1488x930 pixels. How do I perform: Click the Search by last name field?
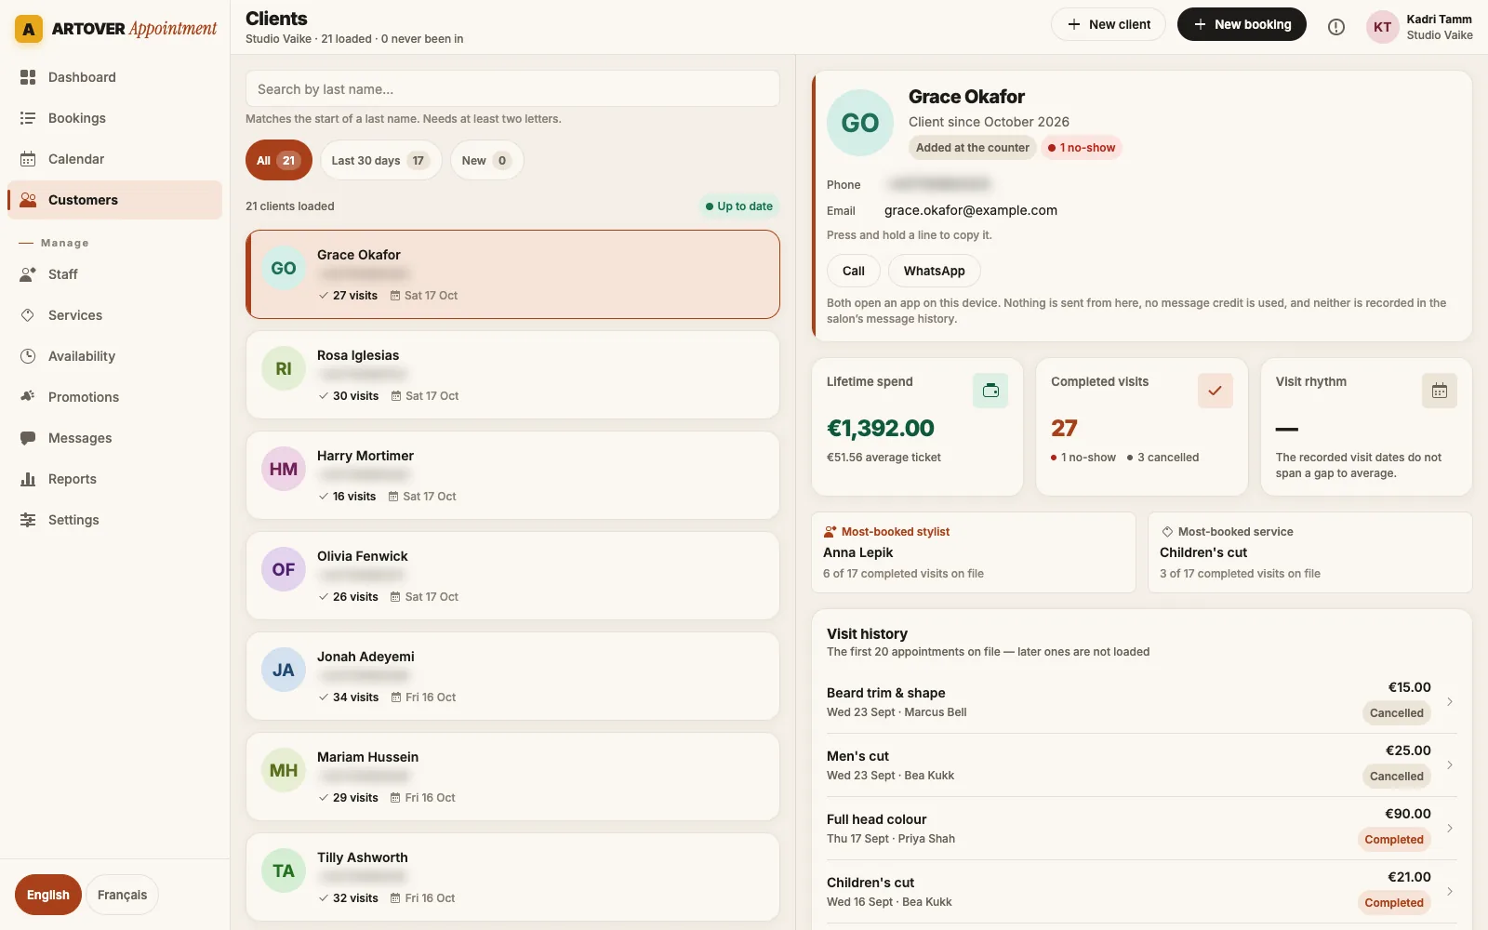click(512, 89)
